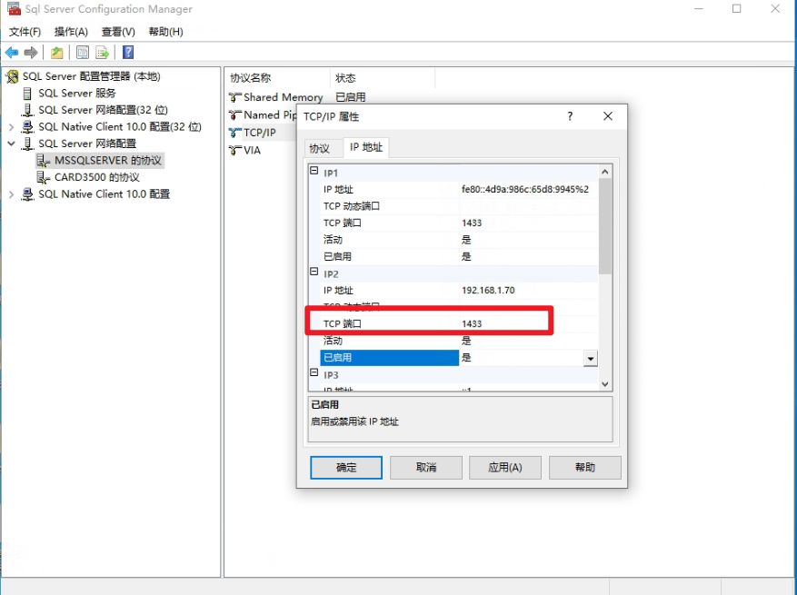Open the 查看(V) menu
The width and height of the screenshot is (797, 595).
coord(118,32)
